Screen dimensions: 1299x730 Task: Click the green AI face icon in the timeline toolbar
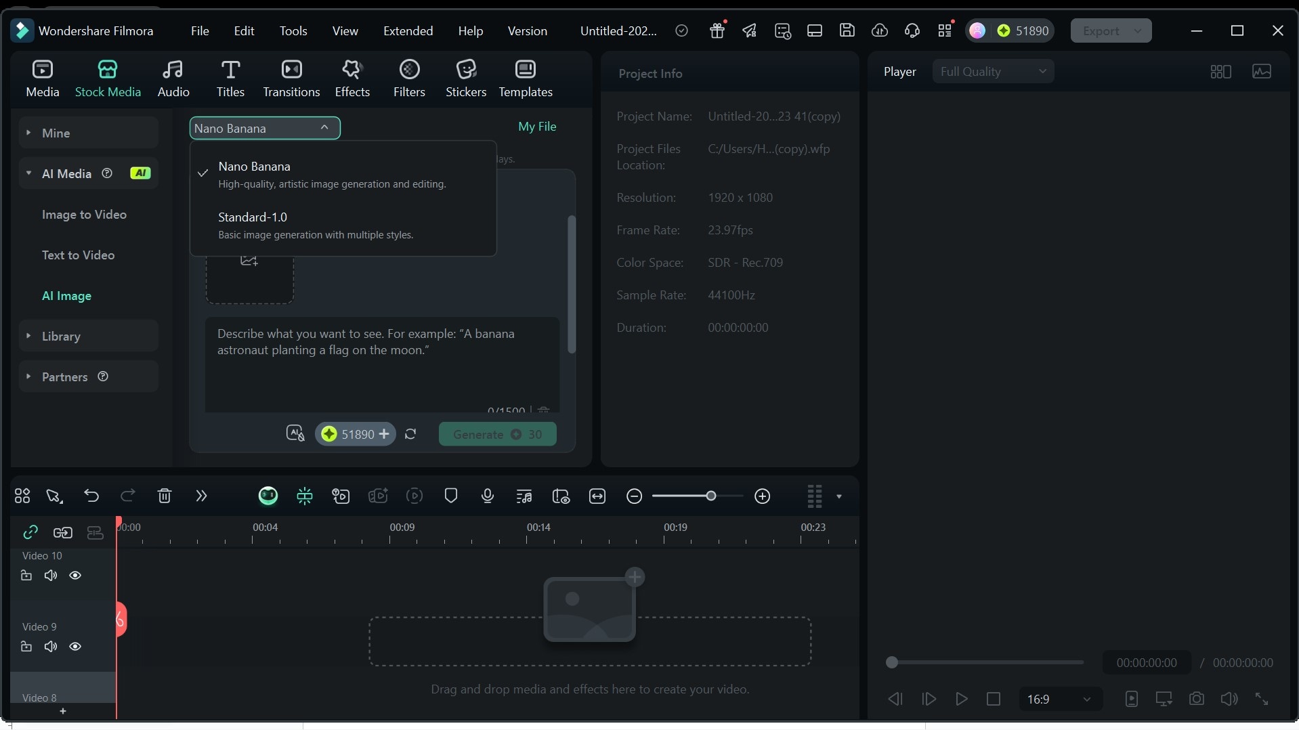point(268,496)
